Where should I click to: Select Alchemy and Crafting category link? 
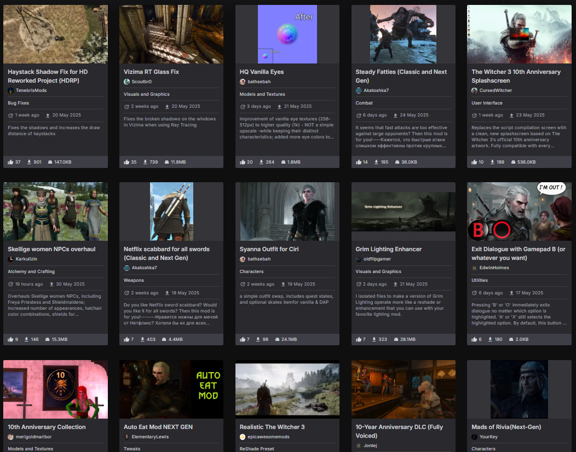pos(31,272)
